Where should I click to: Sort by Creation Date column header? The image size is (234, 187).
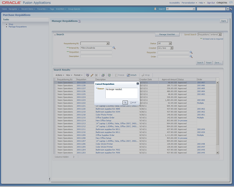coord(149,80)
